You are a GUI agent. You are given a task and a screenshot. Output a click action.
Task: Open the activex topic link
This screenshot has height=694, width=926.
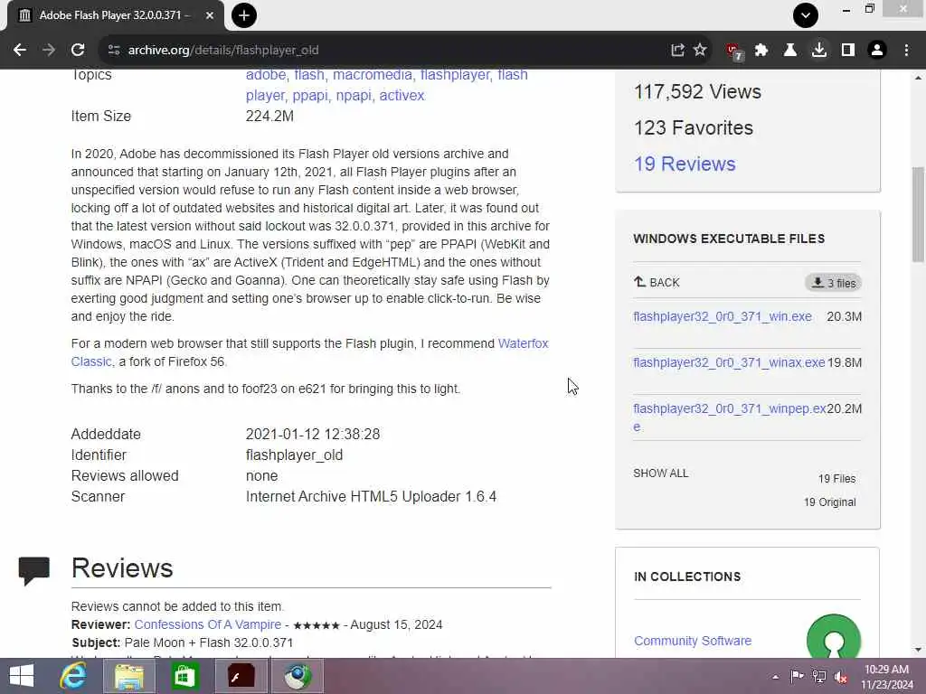(402, 96)
